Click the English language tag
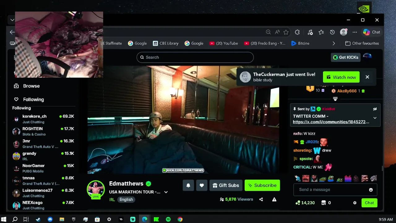The height and width of the screenshot is (223, 396). click(x=126, y=200)
